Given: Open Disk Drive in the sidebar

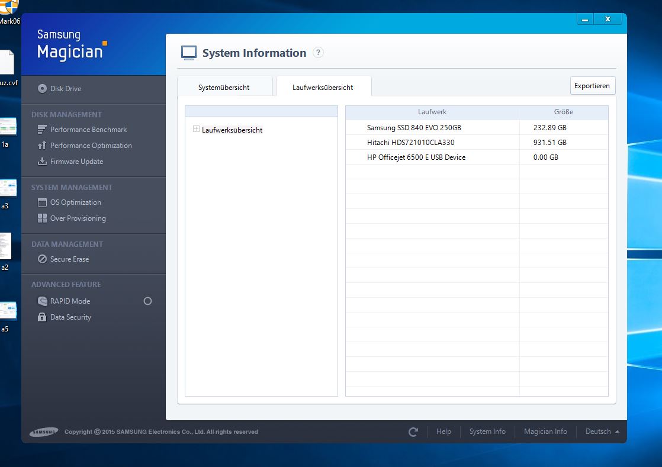Looking at the screenshot, I should (x=66, y=89).
